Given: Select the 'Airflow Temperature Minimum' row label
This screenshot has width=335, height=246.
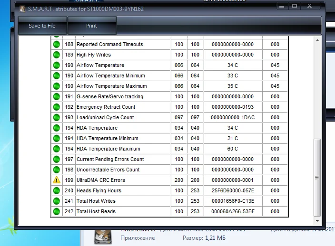Looking at the screenshot, I should pos(111,76).
